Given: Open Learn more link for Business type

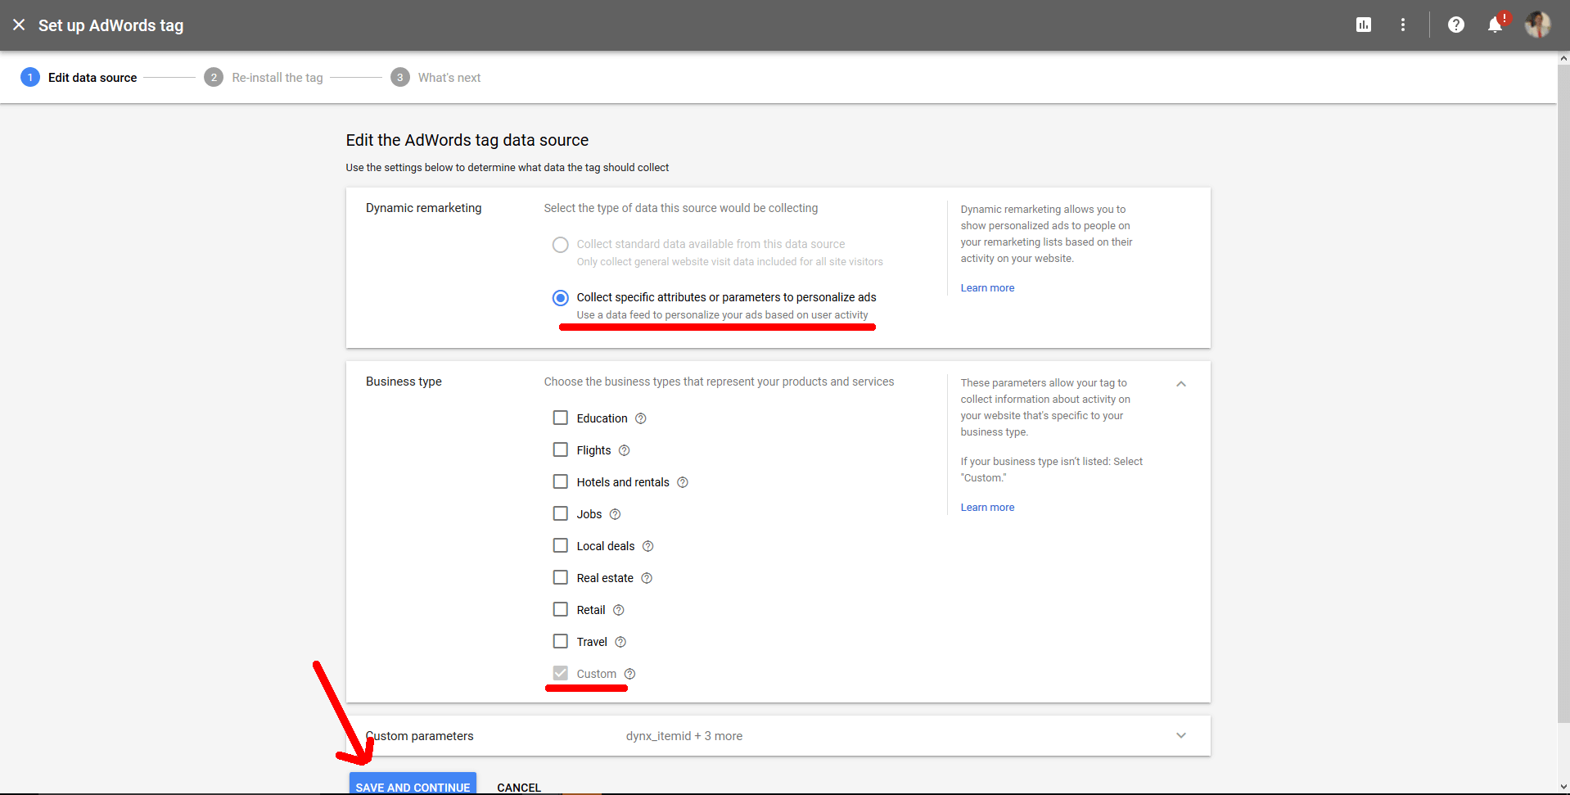Looking at the screenshot, I should click(987, 508).
